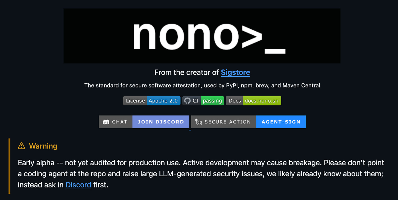The height and width of the screenshot is (200, 398).
Task: Open the docs.nono.sh Docs badge
Action: (x=253, y=101)
